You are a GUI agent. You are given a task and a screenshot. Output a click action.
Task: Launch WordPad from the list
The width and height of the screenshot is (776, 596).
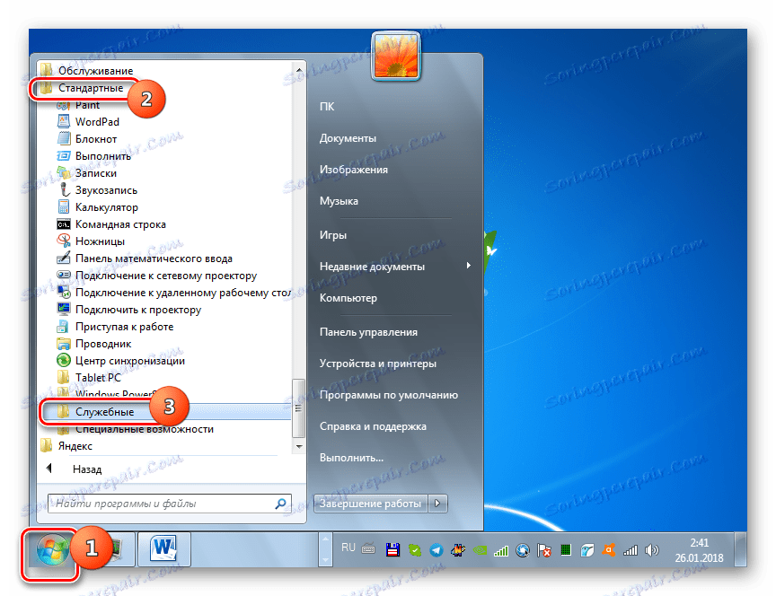(97, 122)
